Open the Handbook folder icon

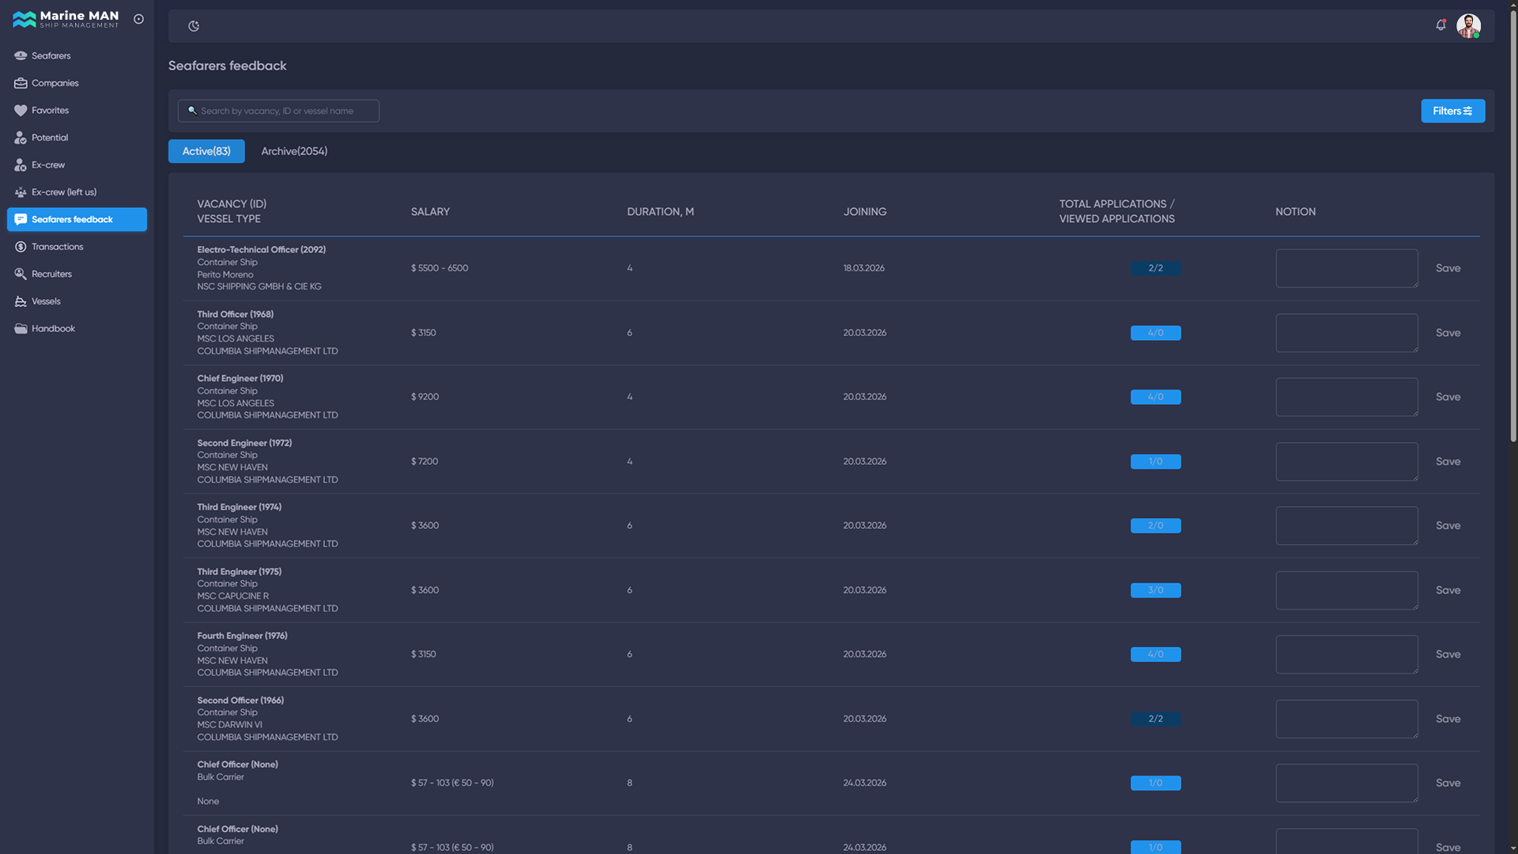21,329
